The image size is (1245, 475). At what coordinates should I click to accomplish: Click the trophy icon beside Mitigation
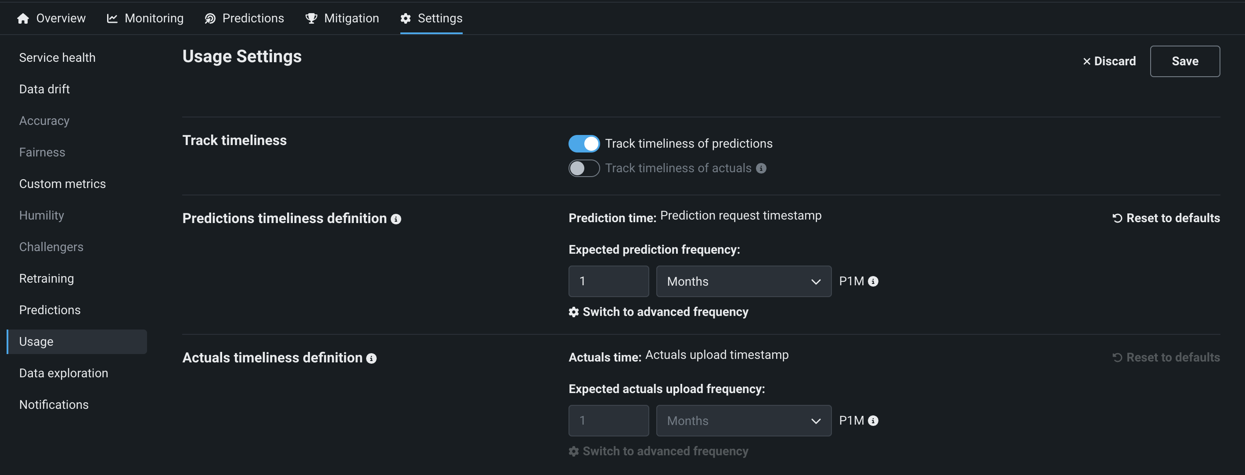click(311, 18)
